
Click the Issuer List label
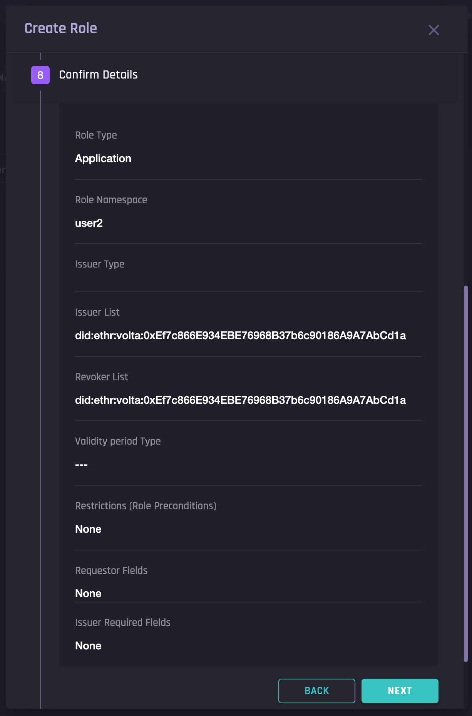click(97, 313)
